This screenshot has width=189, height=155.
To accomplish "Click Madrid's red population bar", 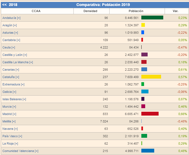I will pos(150,114).
